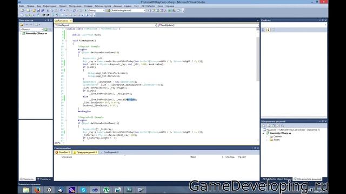This screenshot has height=194, width=346.
Task: Click the Save file toolbar icon
Action: tap(38, 10)
